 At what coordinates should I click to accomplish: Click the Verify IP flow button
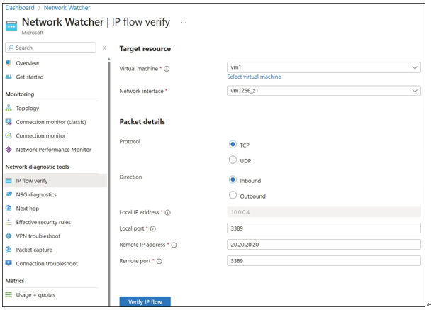[x=145, y=301]
